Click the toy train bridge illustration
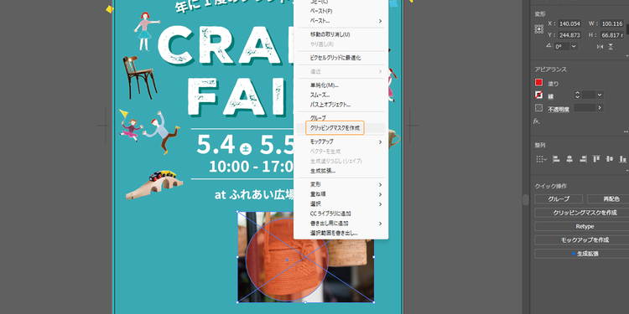The height and width of the screenshot is (314, 629). point(154,185)
